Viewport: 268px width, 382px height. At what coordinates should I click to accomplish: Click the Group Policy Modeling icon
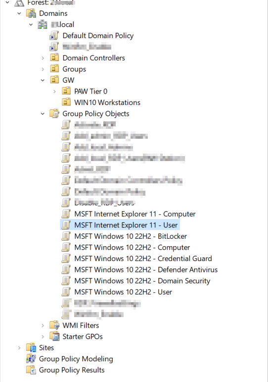(x=31, y=359)
